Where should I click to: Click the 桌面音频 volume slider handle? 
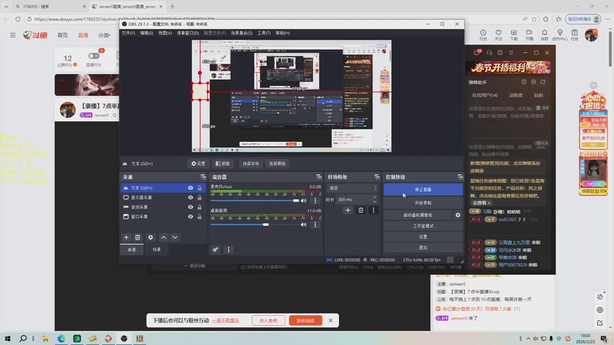point(266,225)
